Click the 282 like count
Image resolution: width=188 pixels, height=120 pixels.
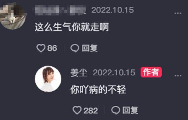[x=91, y=111]
